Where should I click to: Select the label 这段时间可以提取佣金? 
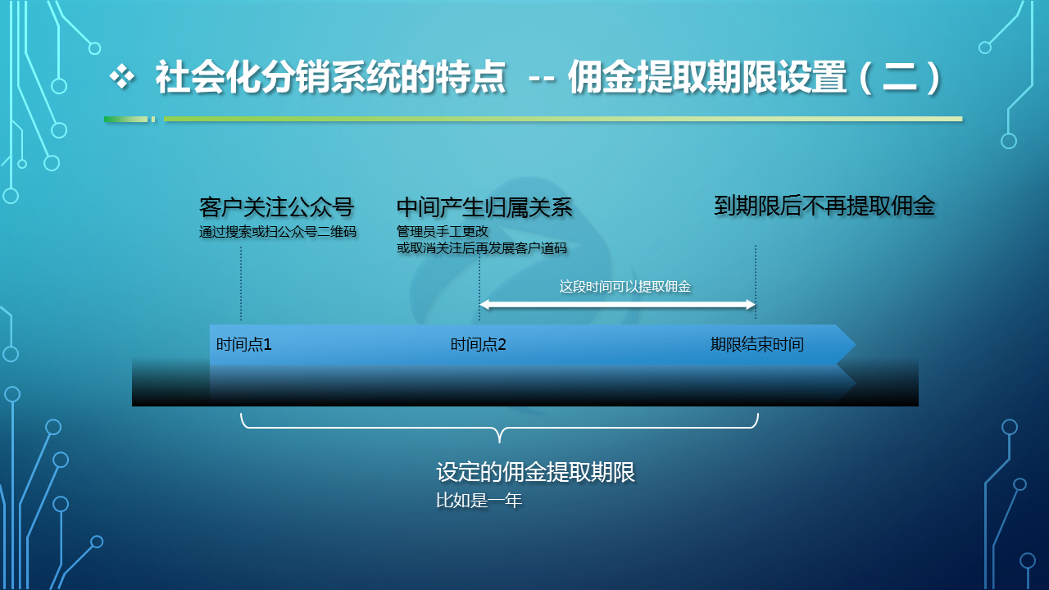coord(625,286)
